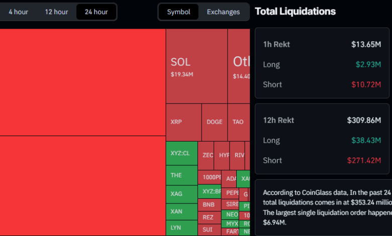Click the TAO heatmap block
This screenshot has height=236, width=392.
click(x=238, y=122)
